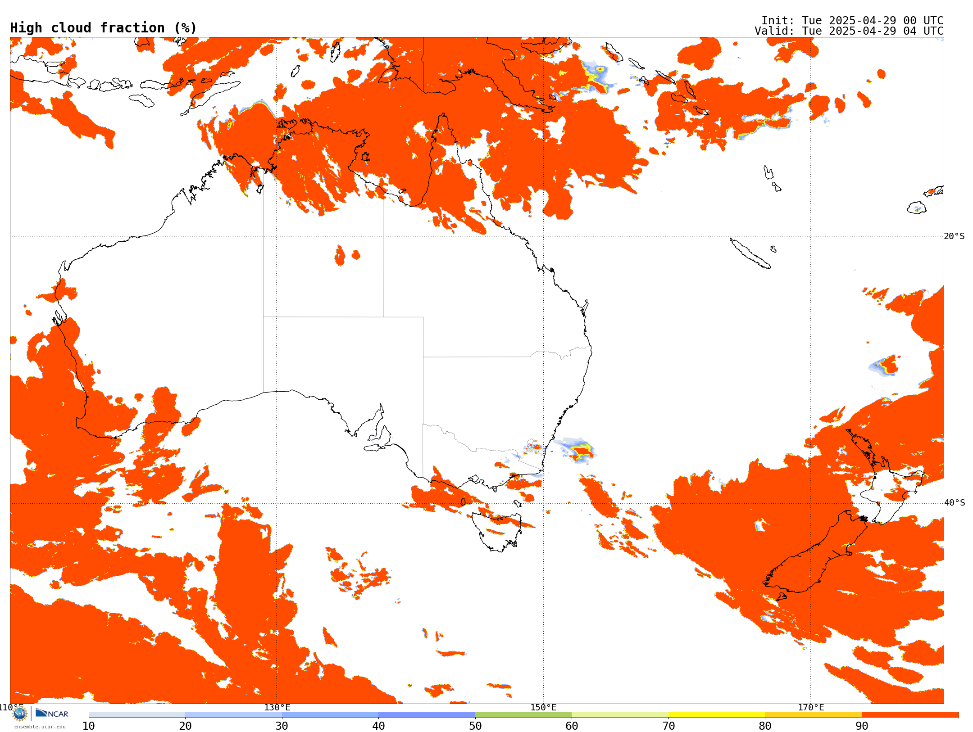Screen dimensions: 973x732
Task: Click the NCAR logo
Action: (x=52, y=713)
